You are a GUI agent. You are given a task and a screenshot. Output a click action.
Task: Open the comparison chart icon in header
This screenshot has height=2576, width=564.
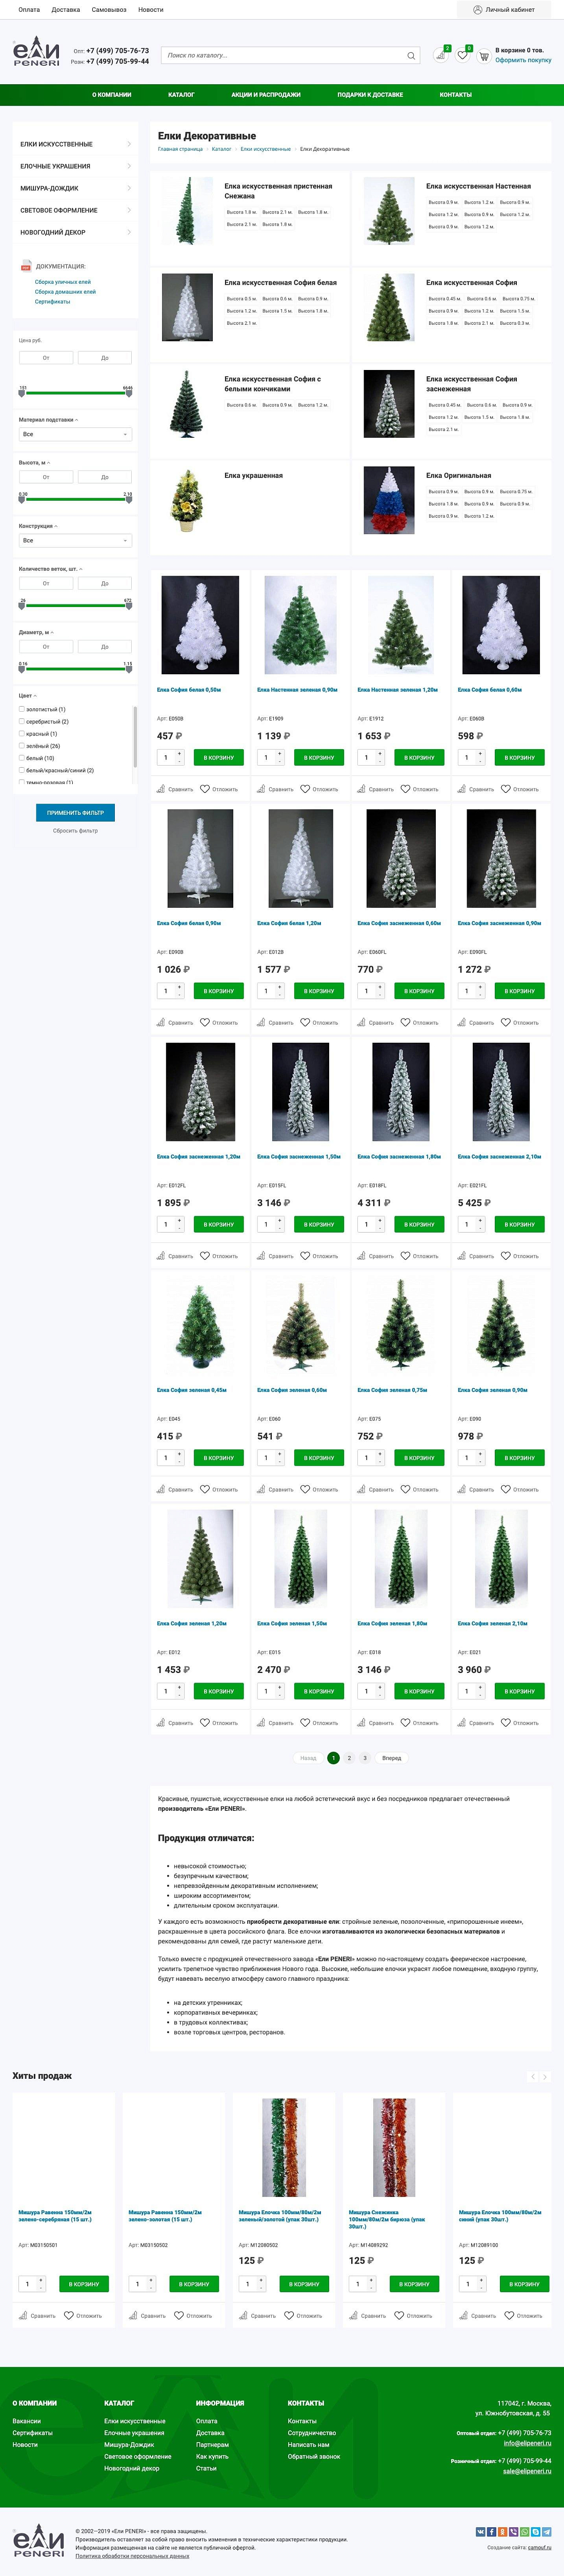(440, 55)
